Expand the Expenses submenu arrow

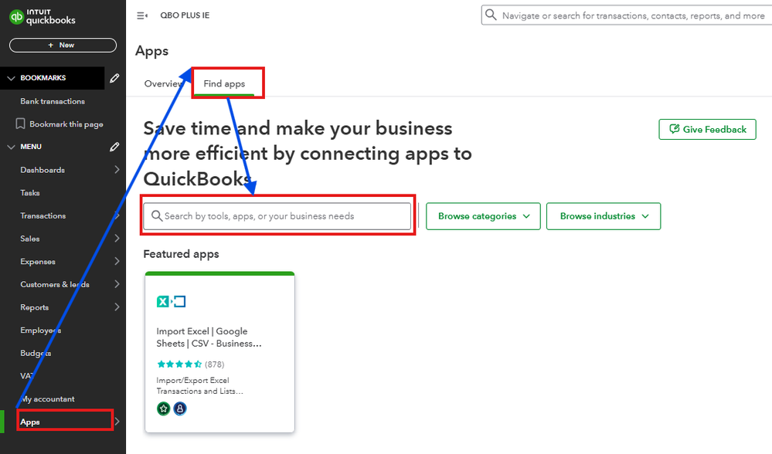point(117,261)
